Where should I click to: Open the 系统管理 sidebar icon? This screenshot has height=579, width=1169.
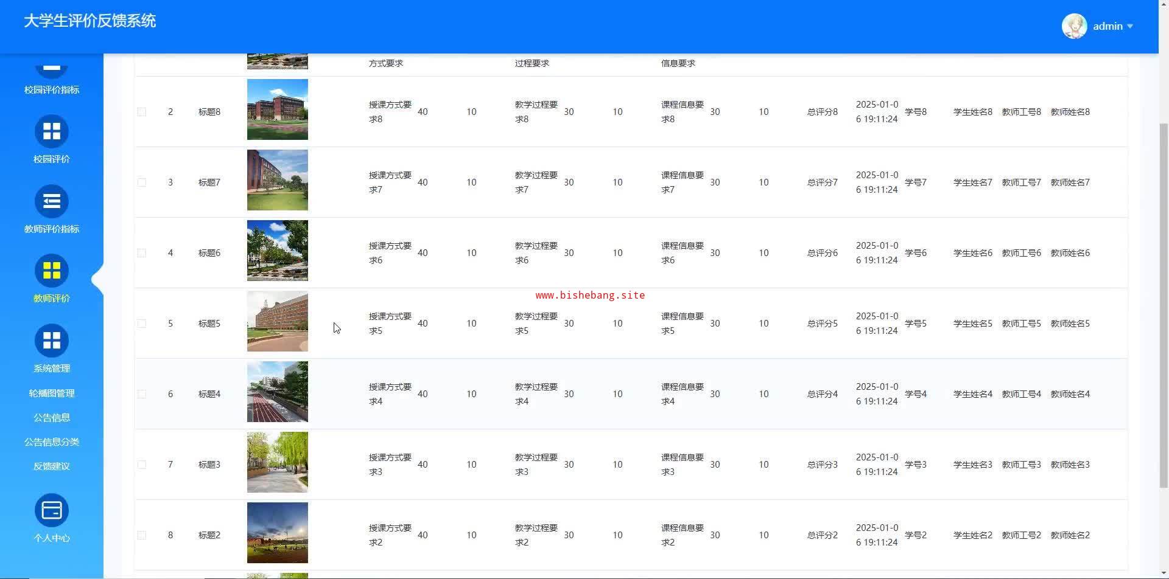[52, 341]
